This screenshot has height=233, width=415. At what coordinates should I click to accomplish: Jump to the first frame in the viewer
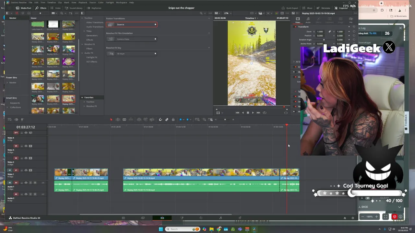[237, 113]
